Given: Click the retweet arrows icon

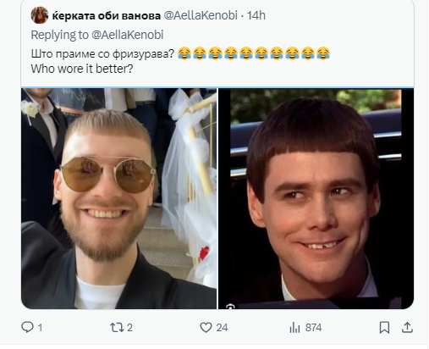Looking at the screenshot, I should pyautogui.click(x=117, y=328).
